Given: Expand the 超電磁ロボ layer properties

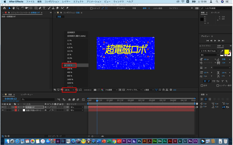Looking at the screenshot, I should point(13,107).
